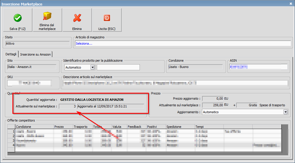
Task: Click the Seleziona... warehouse article field
Action: click(x=183, y=43)
